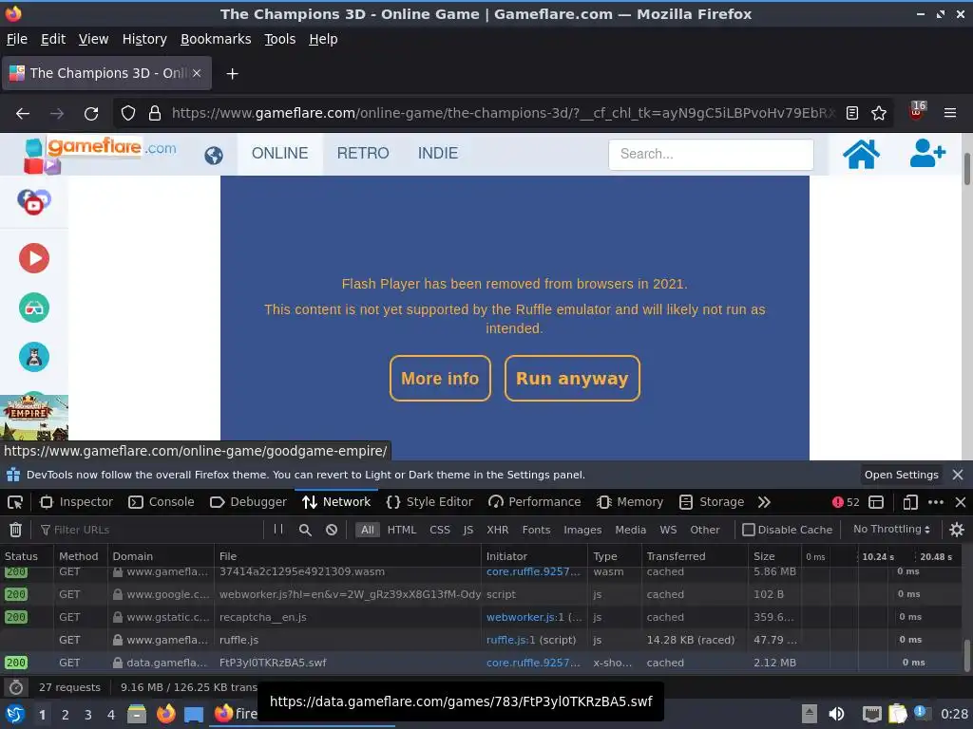Pause network log recording
Screen dimensions: 973x729
tap(278, 530)
